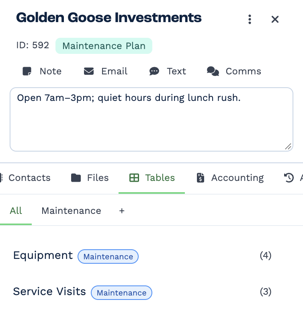This screenshot has width=303, height=316.
Task: Click the Note sticky icon
Action: [27, 71]
